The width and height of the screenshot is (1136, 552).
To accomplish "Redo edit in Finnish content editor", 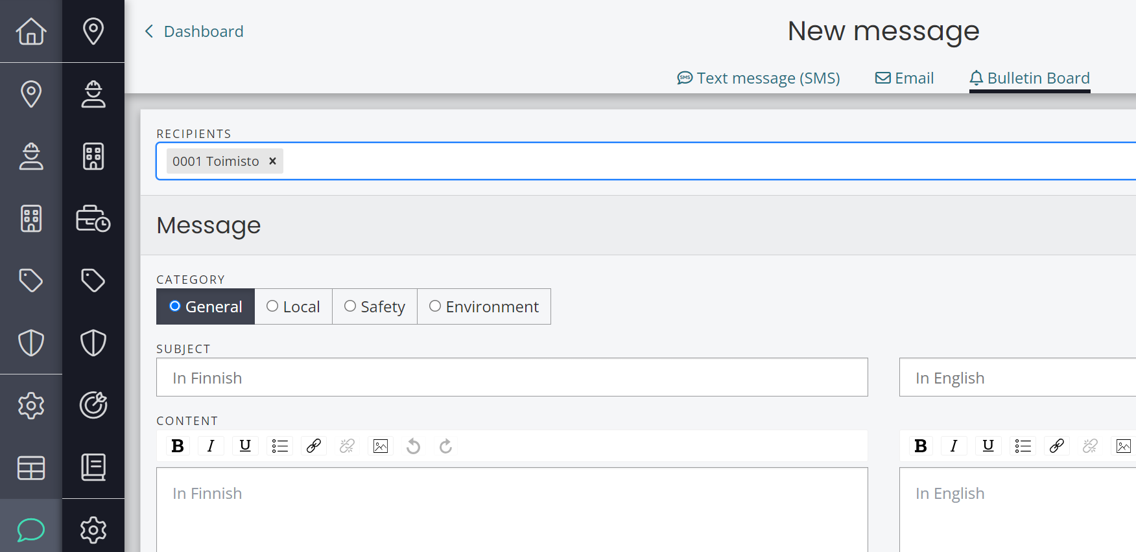I will point(445,446).
